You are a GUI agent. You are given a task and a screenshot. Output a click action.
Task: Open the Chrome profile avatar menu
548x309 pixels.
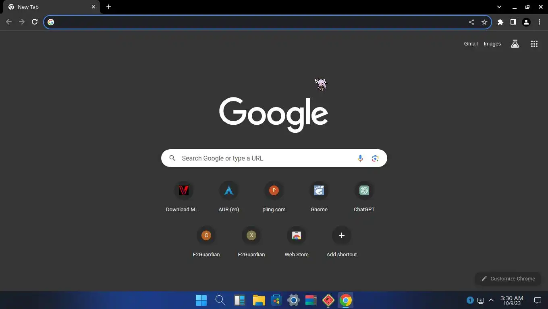tap(526, 22)
